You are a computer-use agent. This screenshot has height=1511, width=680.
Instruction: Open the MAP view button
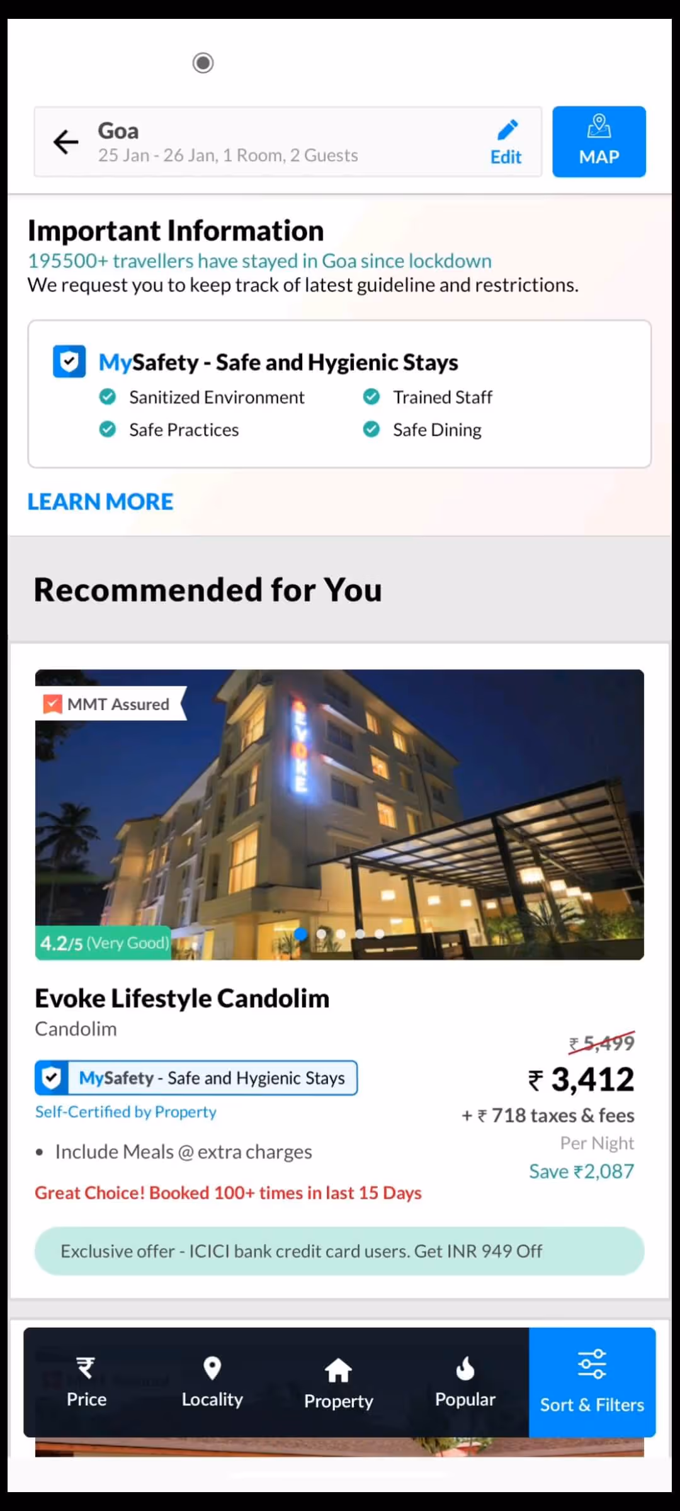pyautogui.click(x=599, y=142)
